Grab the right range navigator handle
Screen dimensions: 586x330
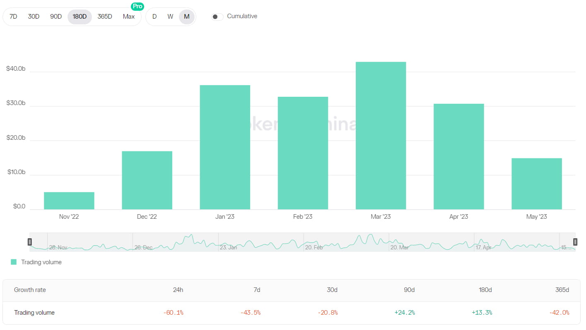575,242
